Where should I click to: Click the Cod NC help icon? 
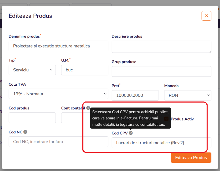pos(25,132)
